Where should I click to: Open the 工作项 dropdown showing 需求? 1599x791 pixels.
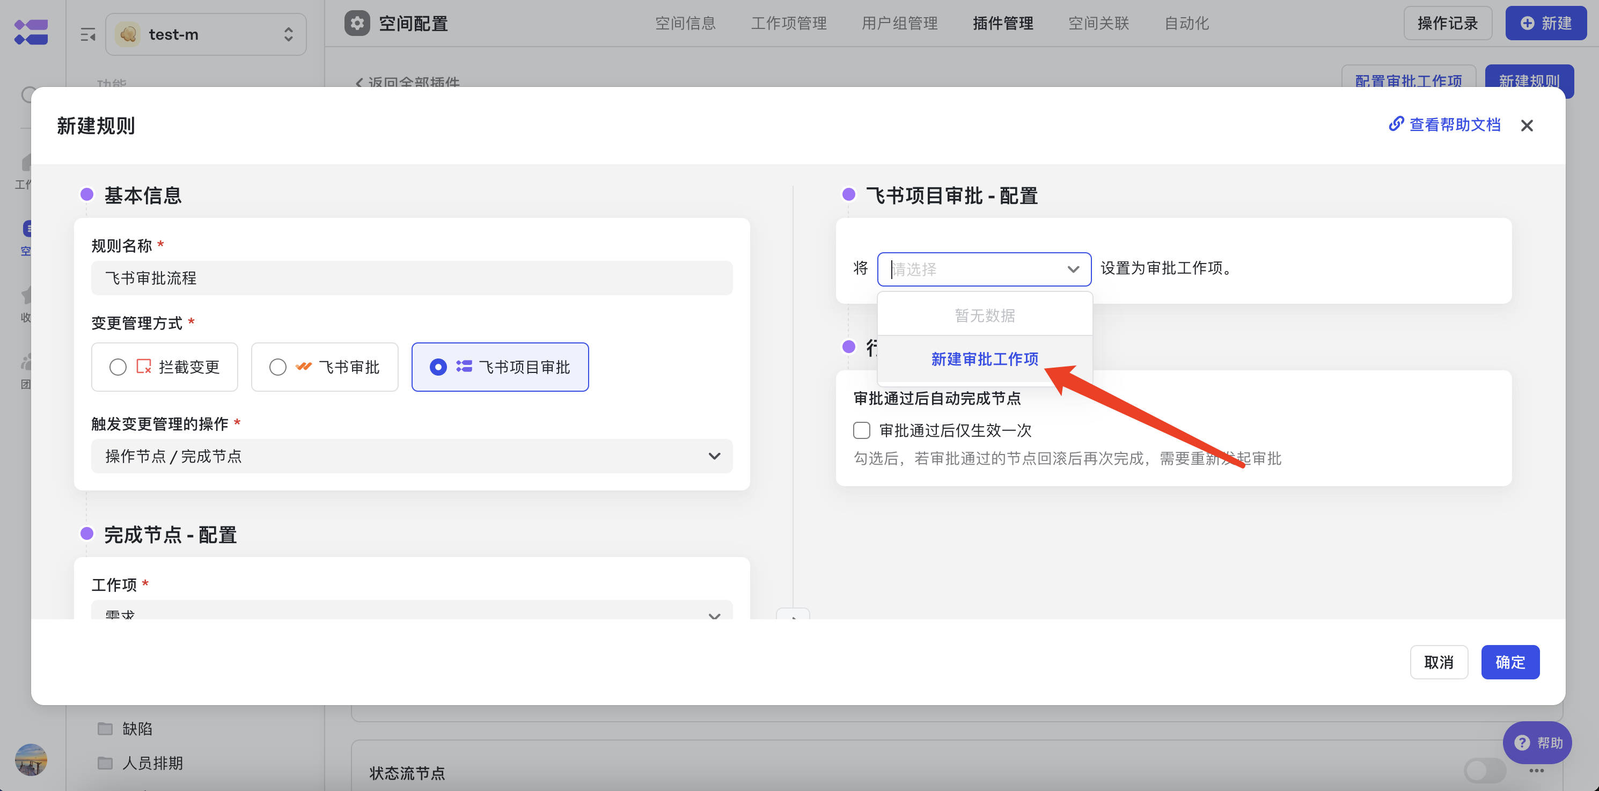412,610
